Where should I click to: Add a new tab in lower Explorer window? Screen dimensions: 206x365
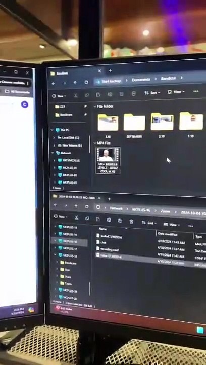(109, 199)
